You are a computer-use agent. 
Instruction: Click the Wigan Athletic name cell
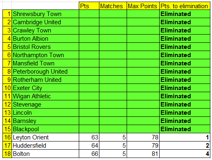click(x=45, y=96)
